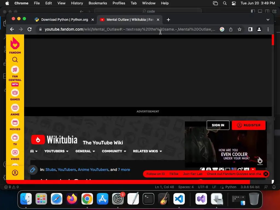
Task: Click the TikTok banner link
Action: pos(174,174)
